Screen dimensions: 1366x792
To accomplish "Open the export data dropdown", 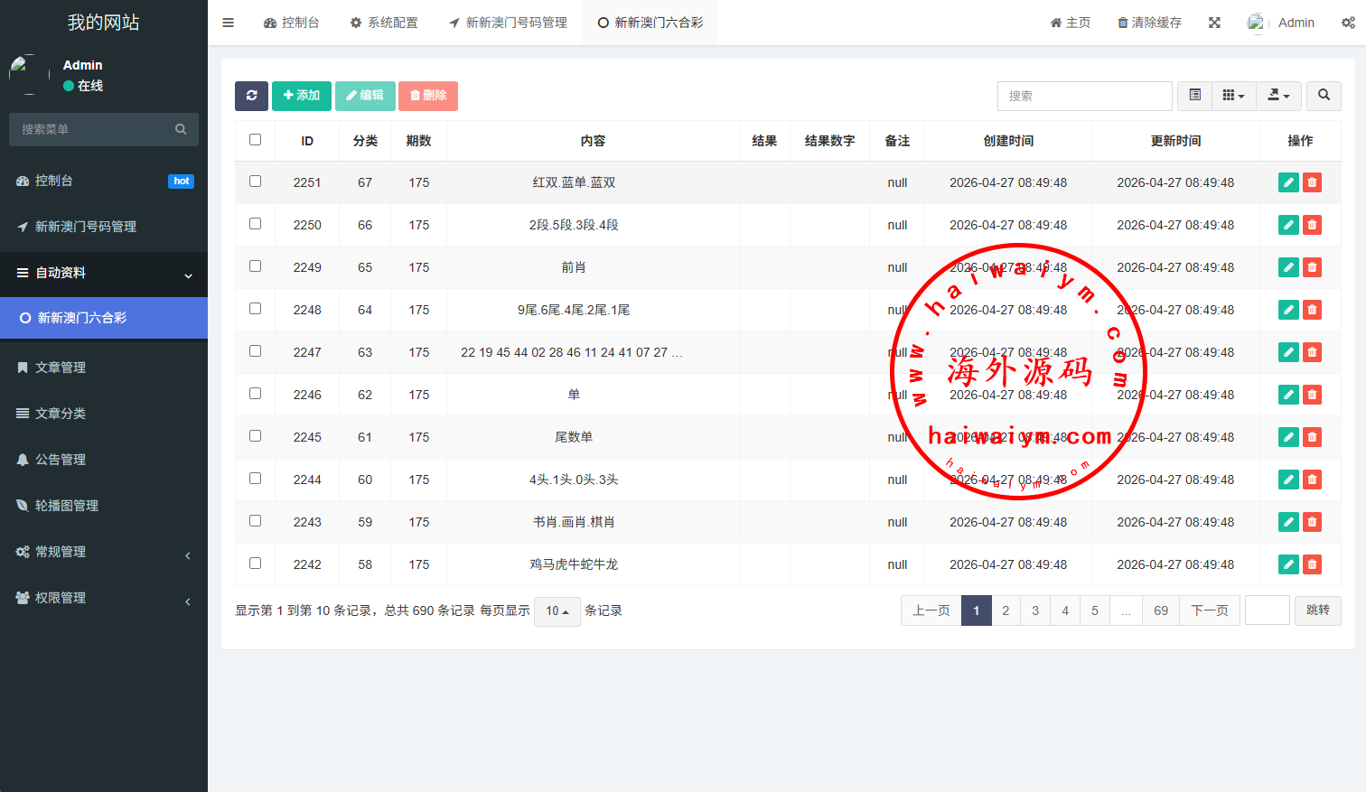I will click(x=1278, y=96).
